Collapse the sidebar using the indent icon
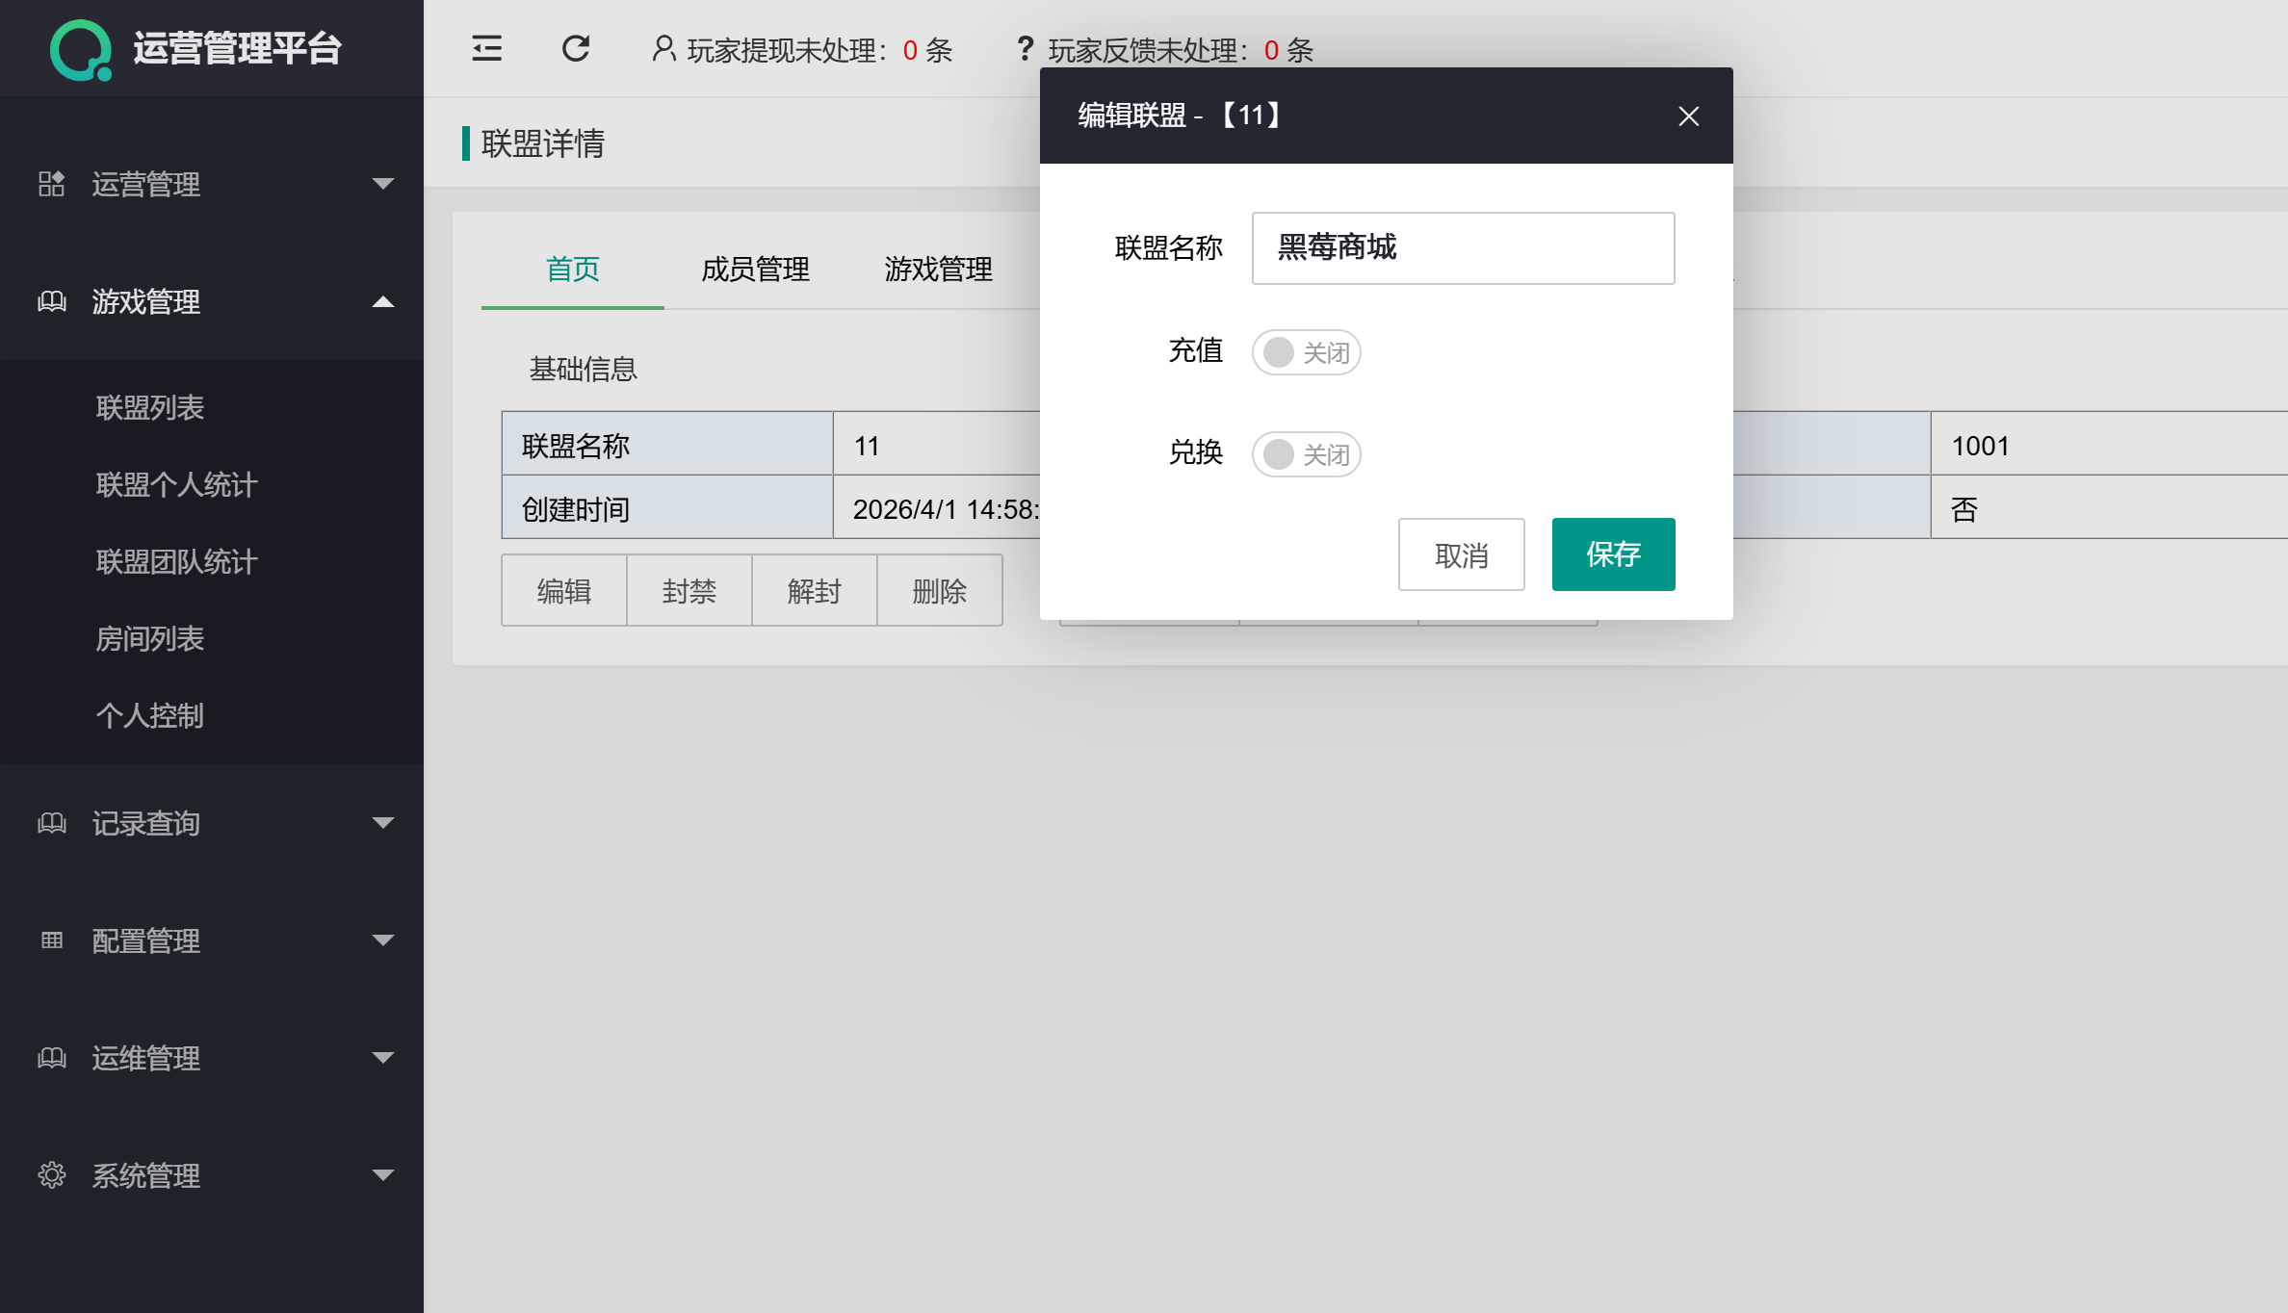2288x1313 pixels. point(486,48)
